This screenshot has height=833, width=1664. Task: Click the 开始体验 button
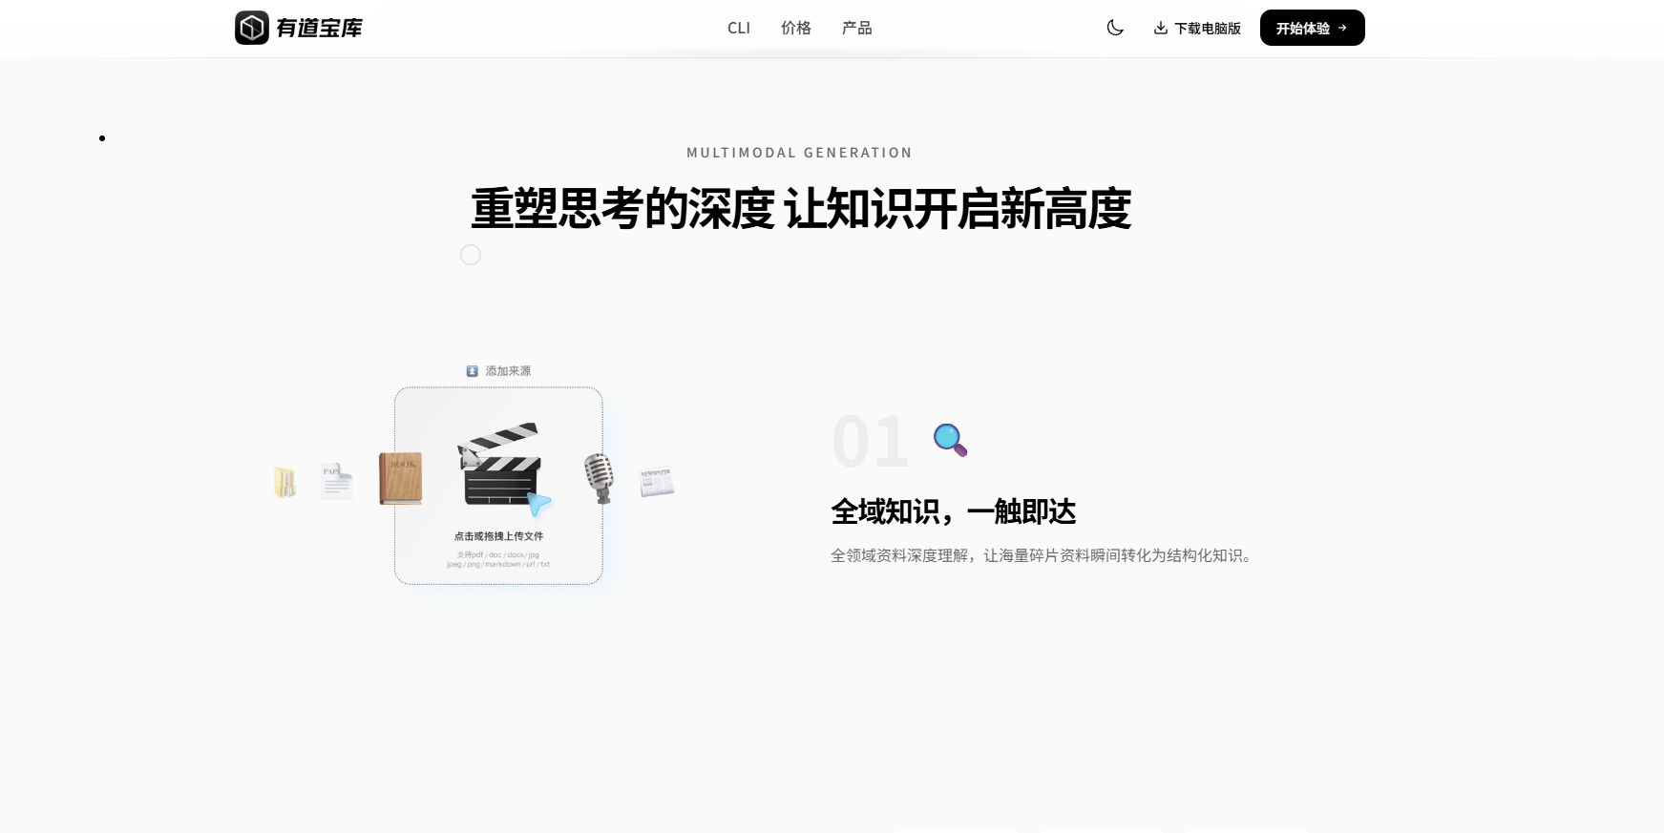[x=1313, y=28]
